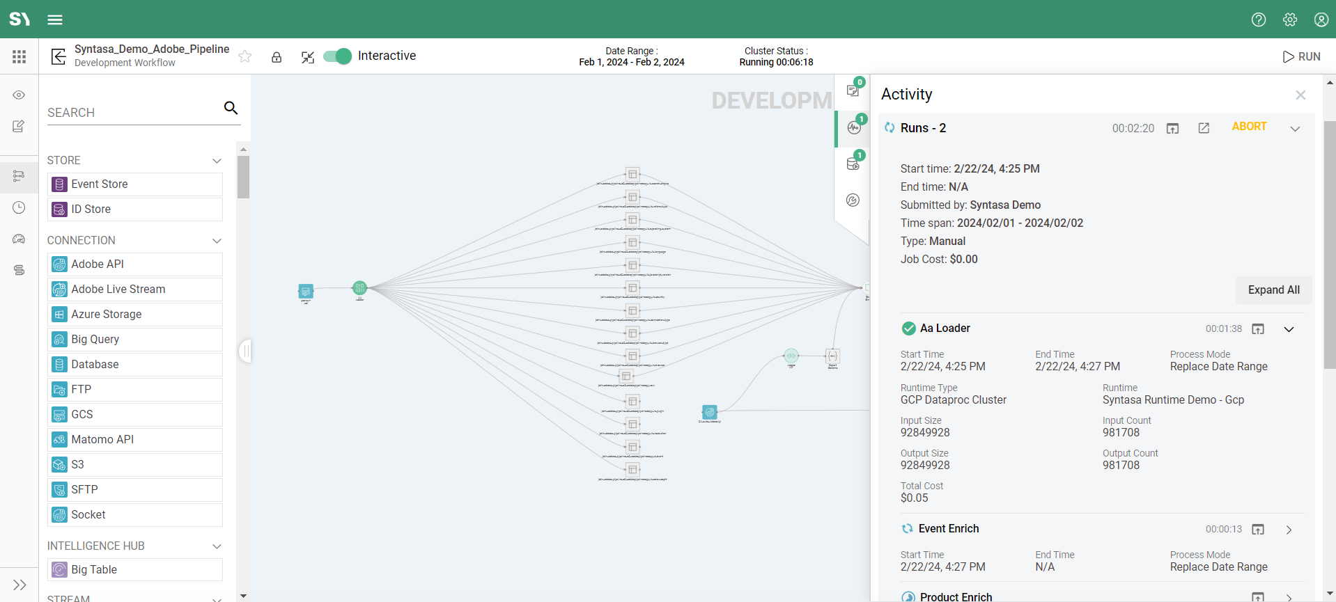This screenshot has height=602, width=1336.
Task: Open Runs - 2 in new window icon
Action: [1204, 128]
